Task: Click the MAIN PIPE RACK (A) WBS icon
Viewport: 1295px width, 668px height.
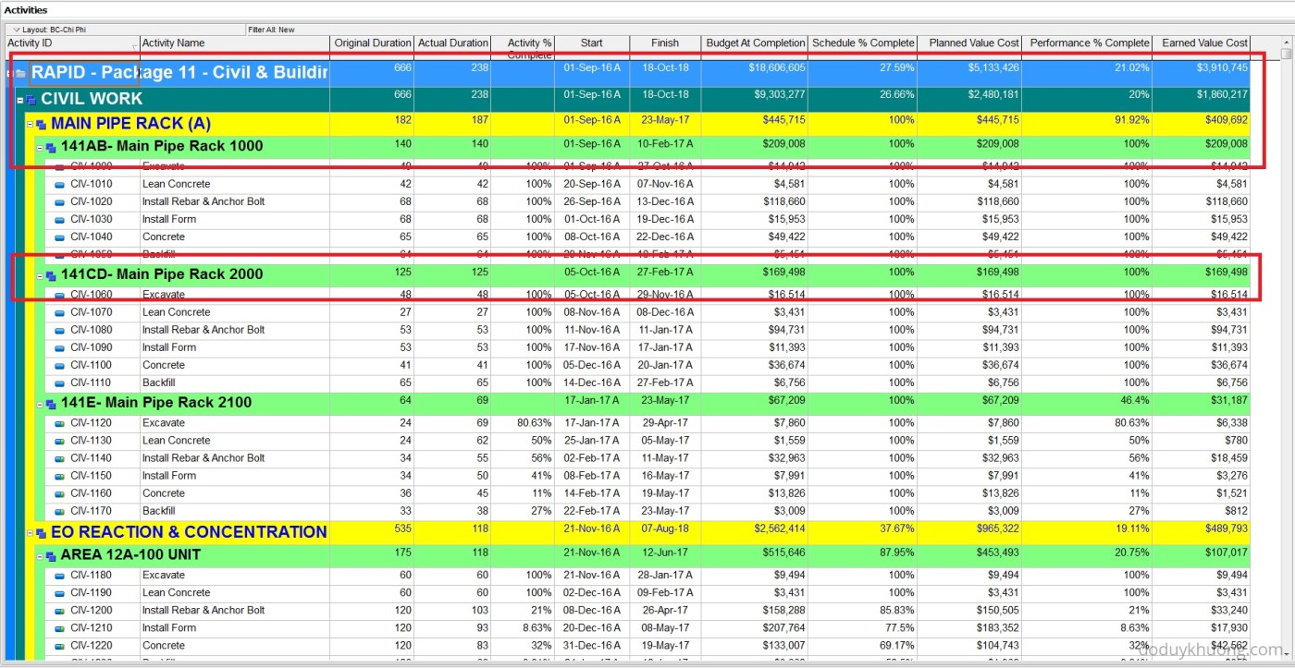Action: pos(41,124)
